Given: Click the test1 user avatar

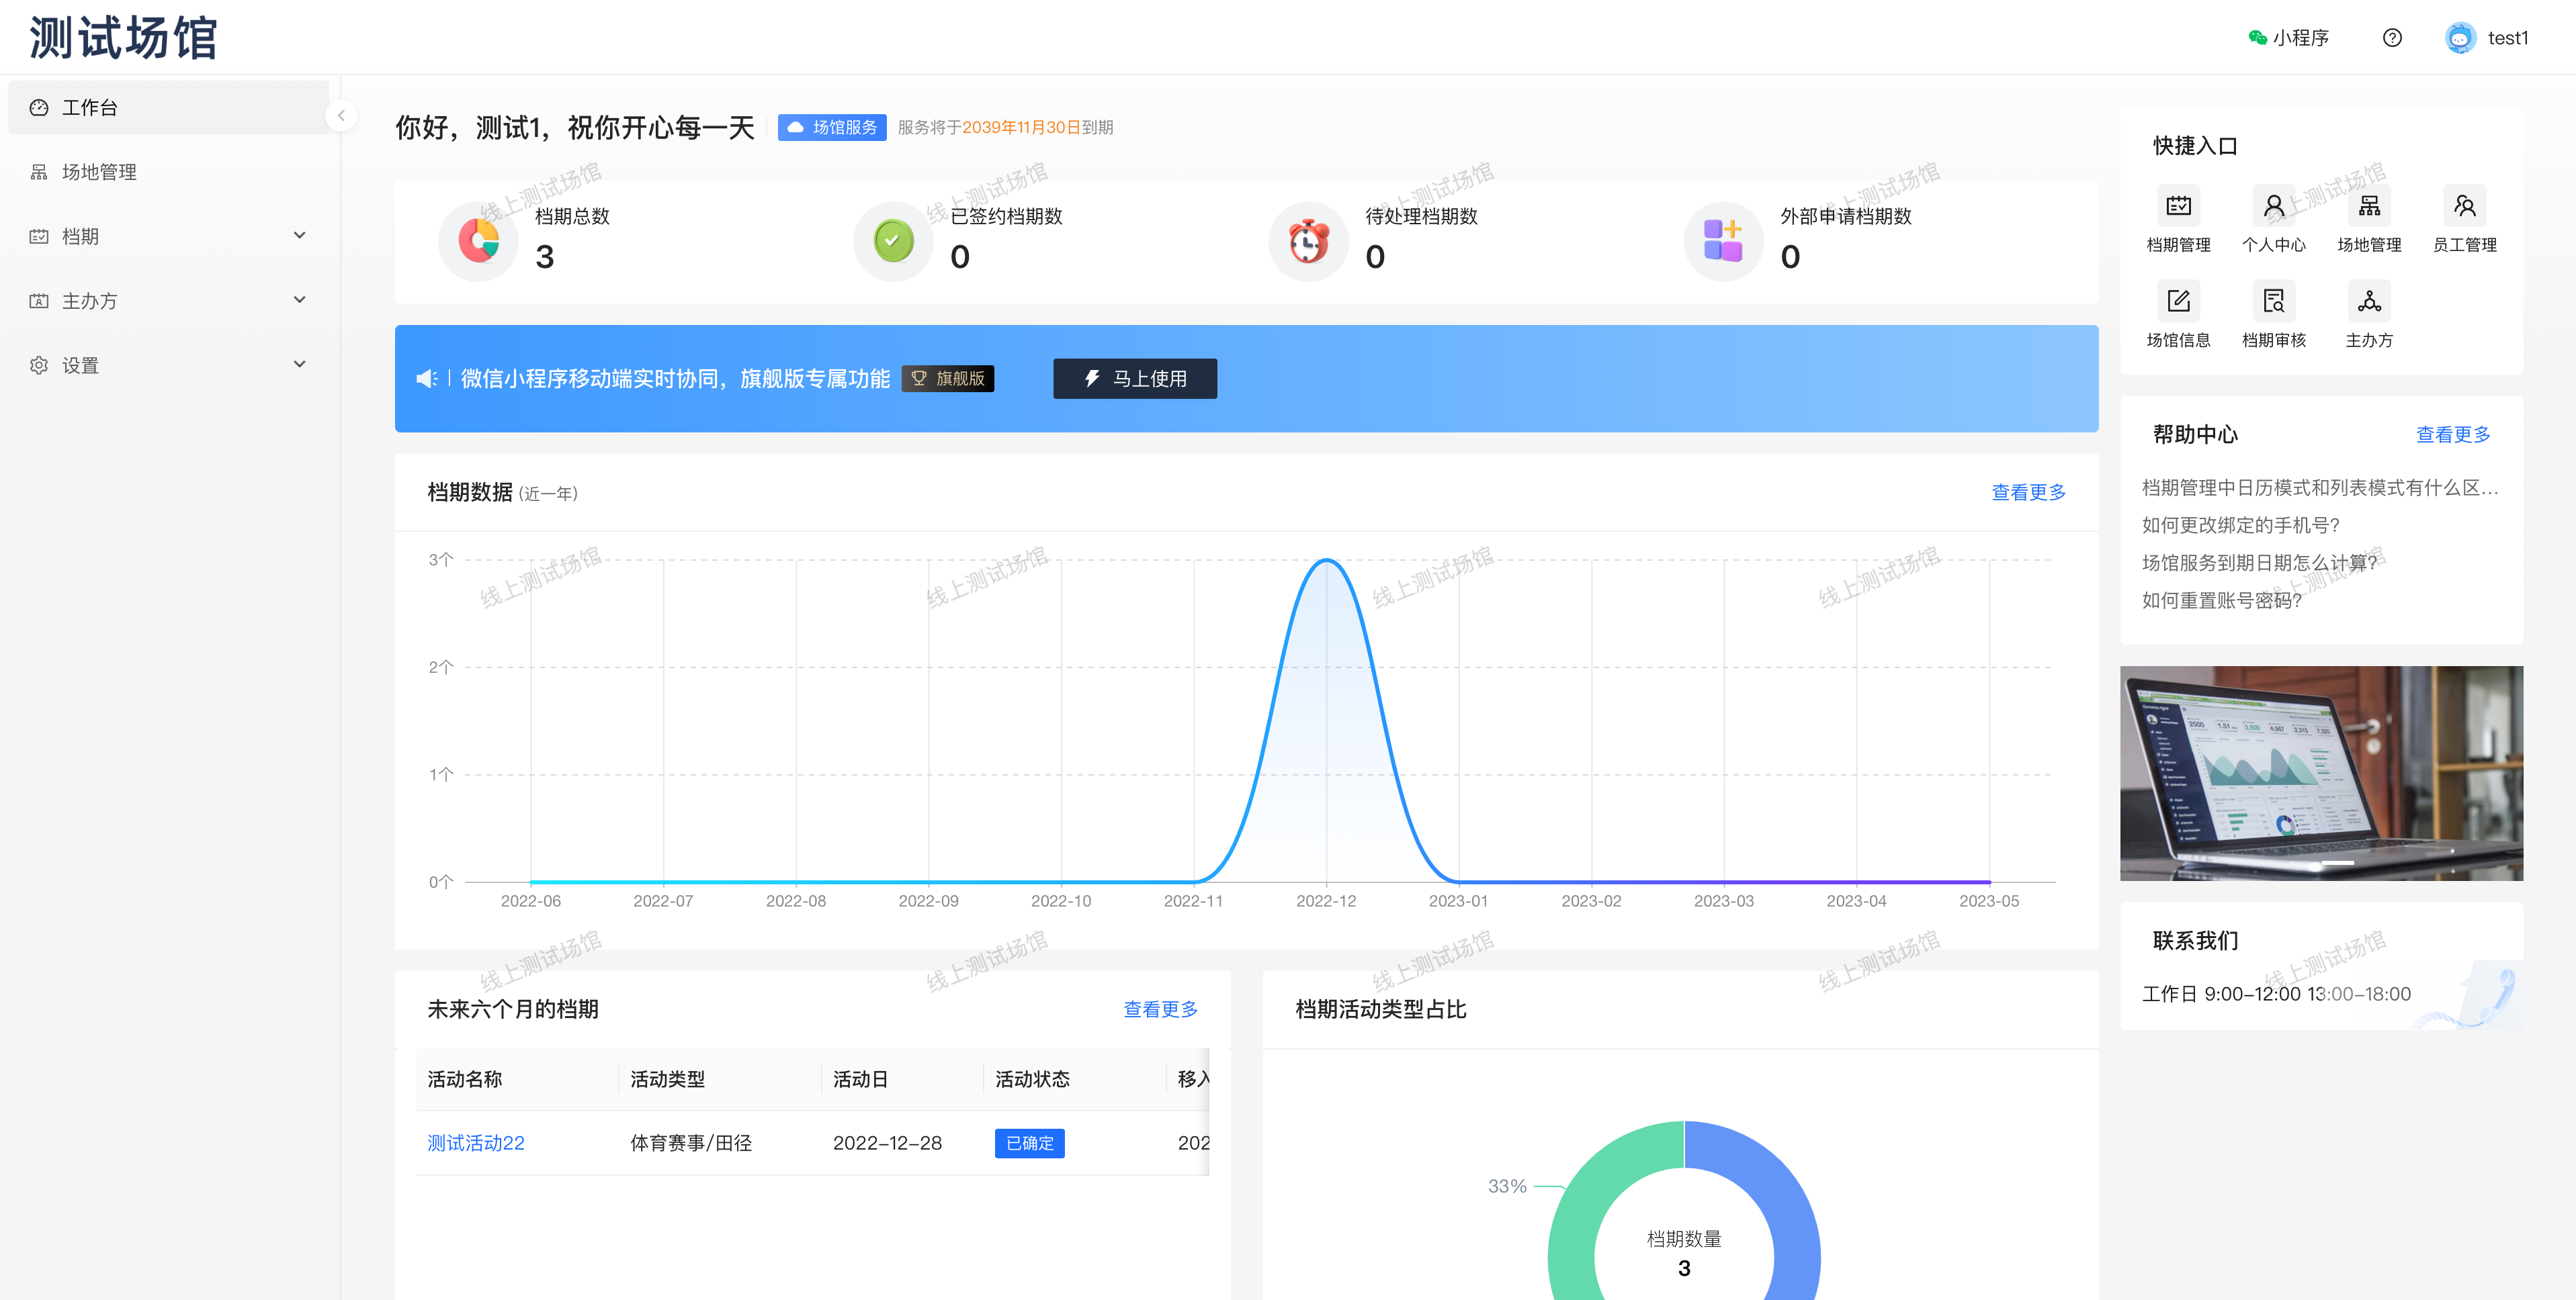Looking at the screenshot, I should click(2460, 38).
